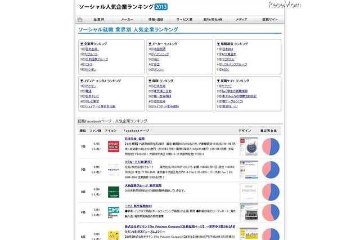Open リクルート link in 全業界ランキング box

pyautogui.click(x=91, y=54)
